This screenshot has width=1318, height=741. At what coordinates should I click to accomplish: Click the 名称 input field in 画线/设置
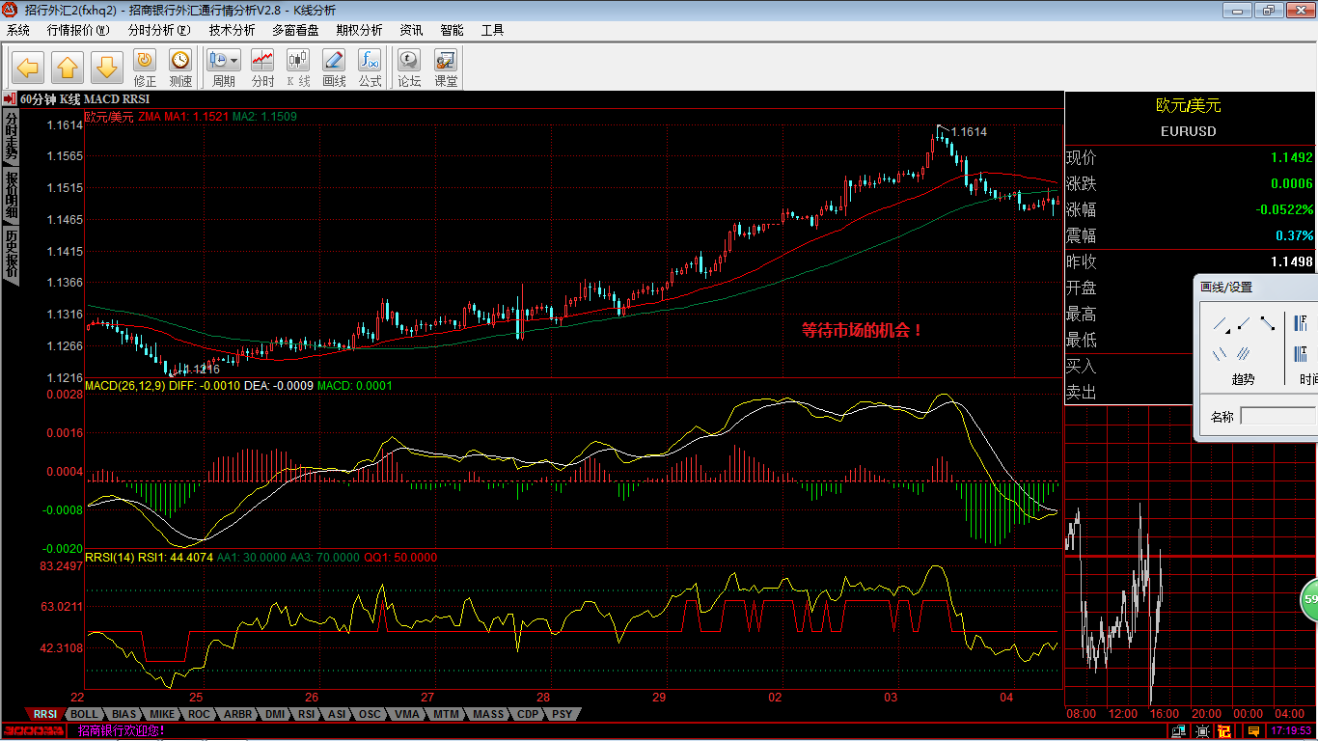tap(1278, 416)
